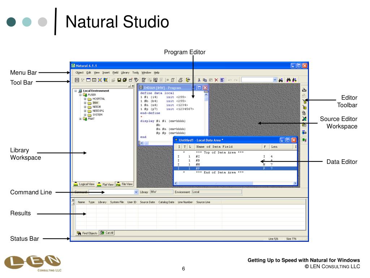Click the first icon on the main toolbar
Image resolution: width=370 pixels, height=278 pixels.
pos(77,80)
